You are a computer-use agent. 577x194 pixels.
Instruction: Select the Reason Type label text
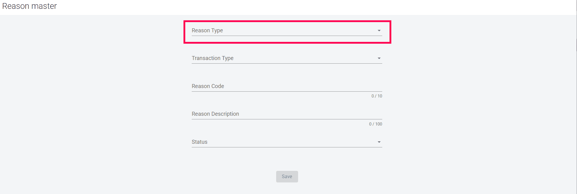207,30
